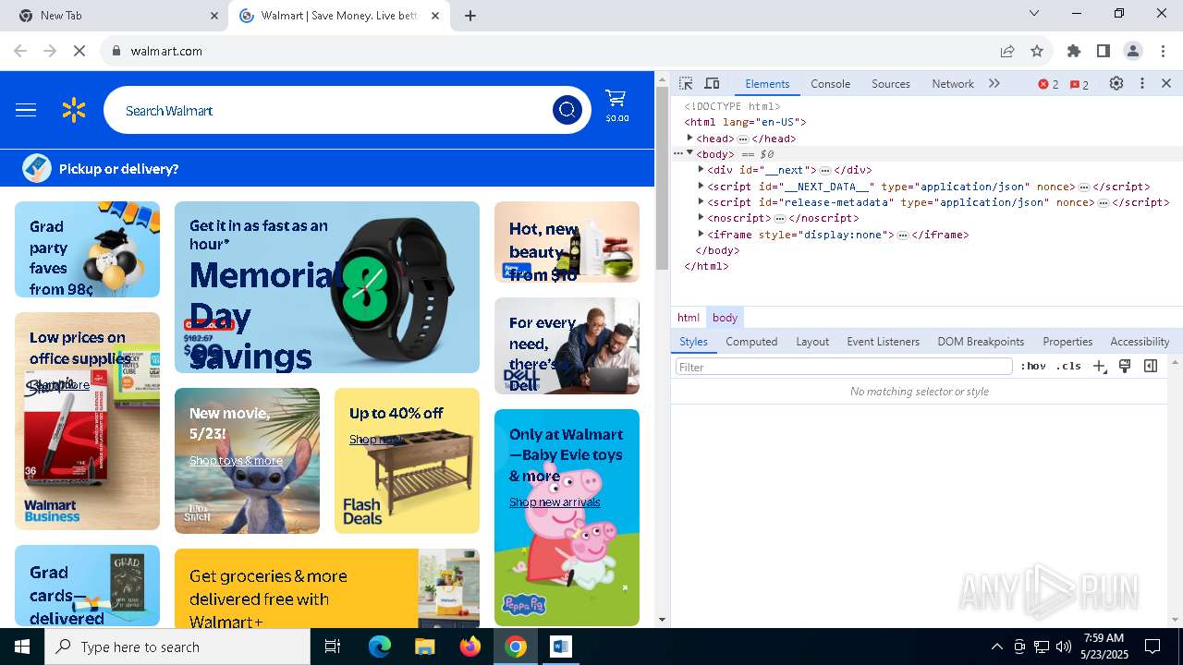
Task: Select the Computed pane tab
Action: 751,342
